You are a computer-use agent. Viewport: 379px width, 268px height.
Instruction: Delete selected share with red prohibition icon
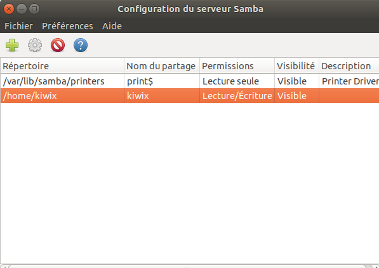coord(58,45)
